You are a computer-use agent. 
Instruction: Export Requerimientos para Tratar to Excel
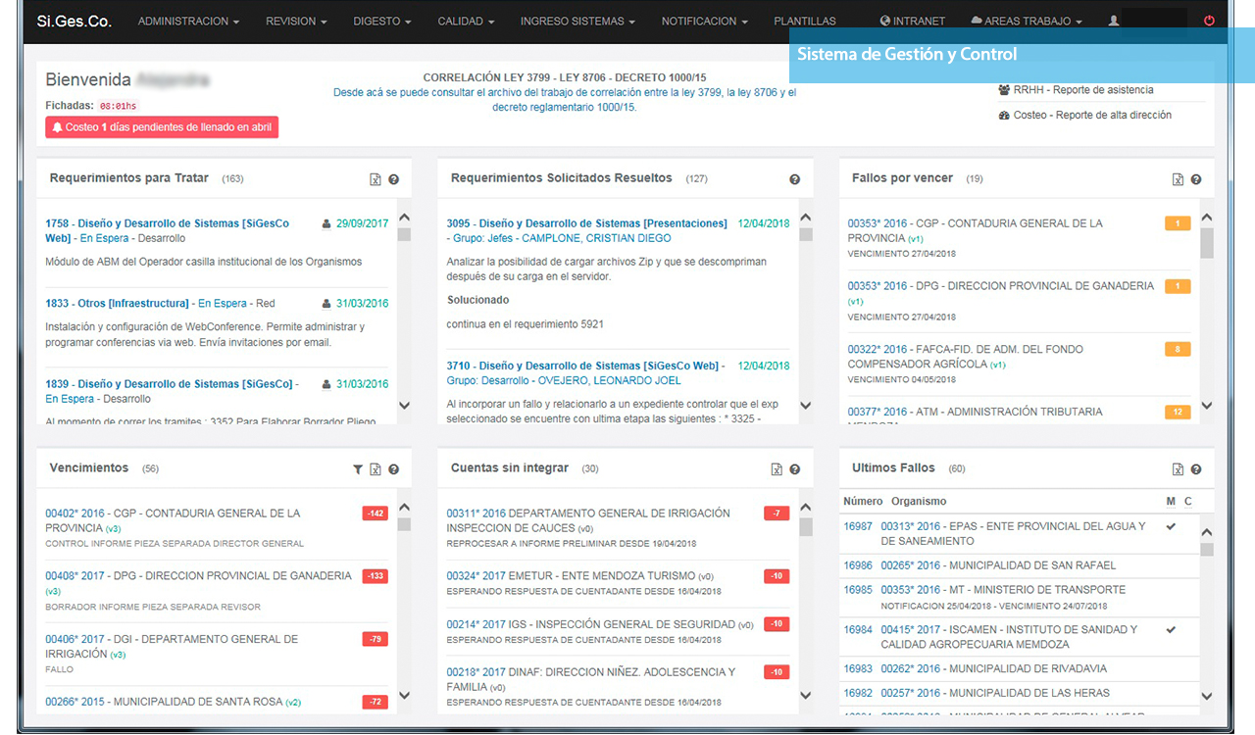(x=375, y=179)
